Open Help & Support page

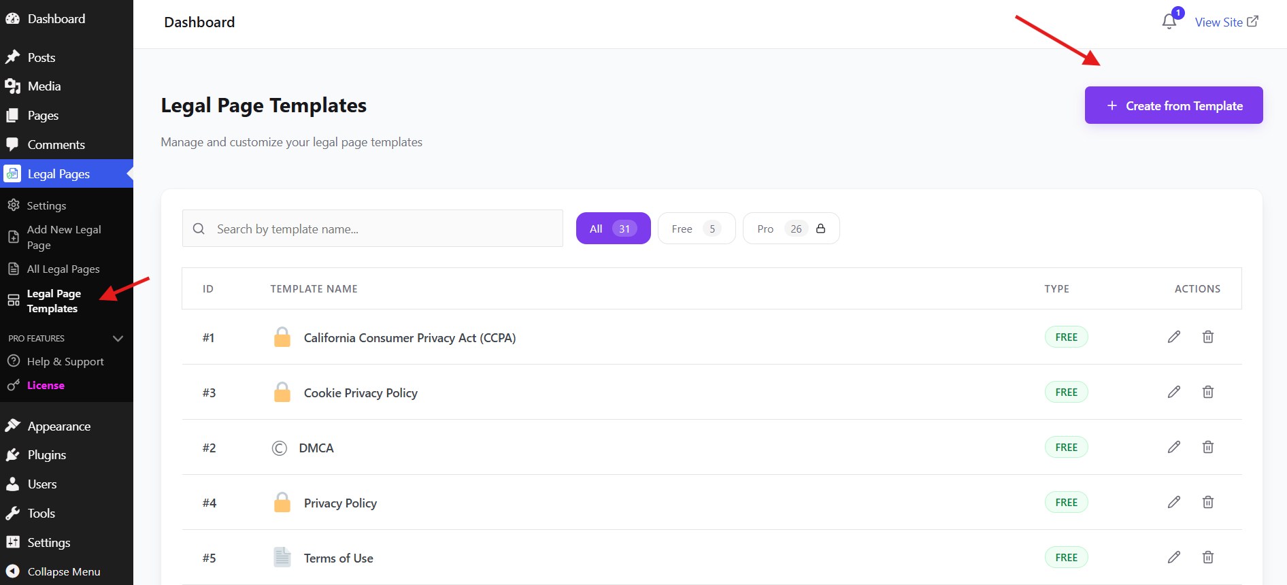(x=65, y=362)
